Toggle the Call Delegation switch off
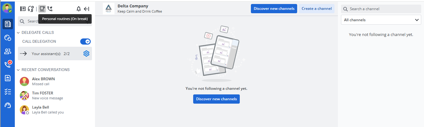Screen dimensions: 424x127 tap(85, 42)
